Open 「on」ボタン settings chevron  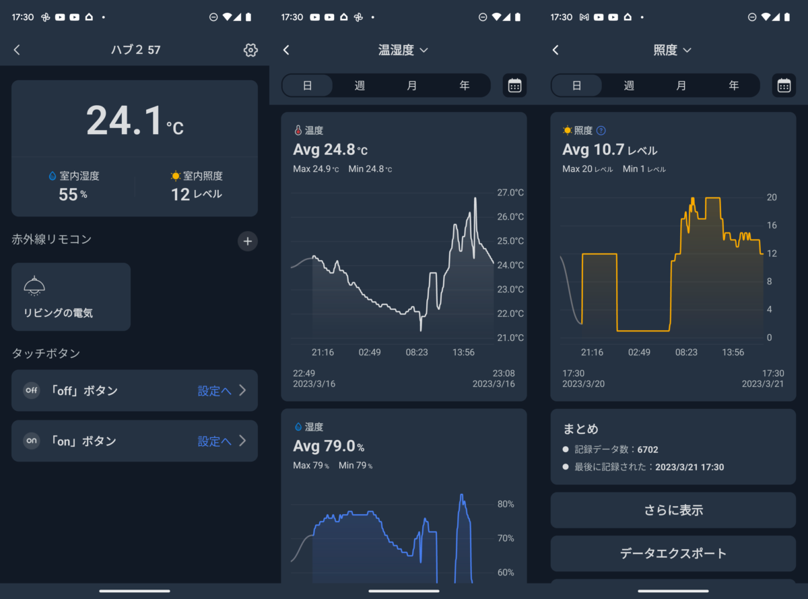pos(242,441)
